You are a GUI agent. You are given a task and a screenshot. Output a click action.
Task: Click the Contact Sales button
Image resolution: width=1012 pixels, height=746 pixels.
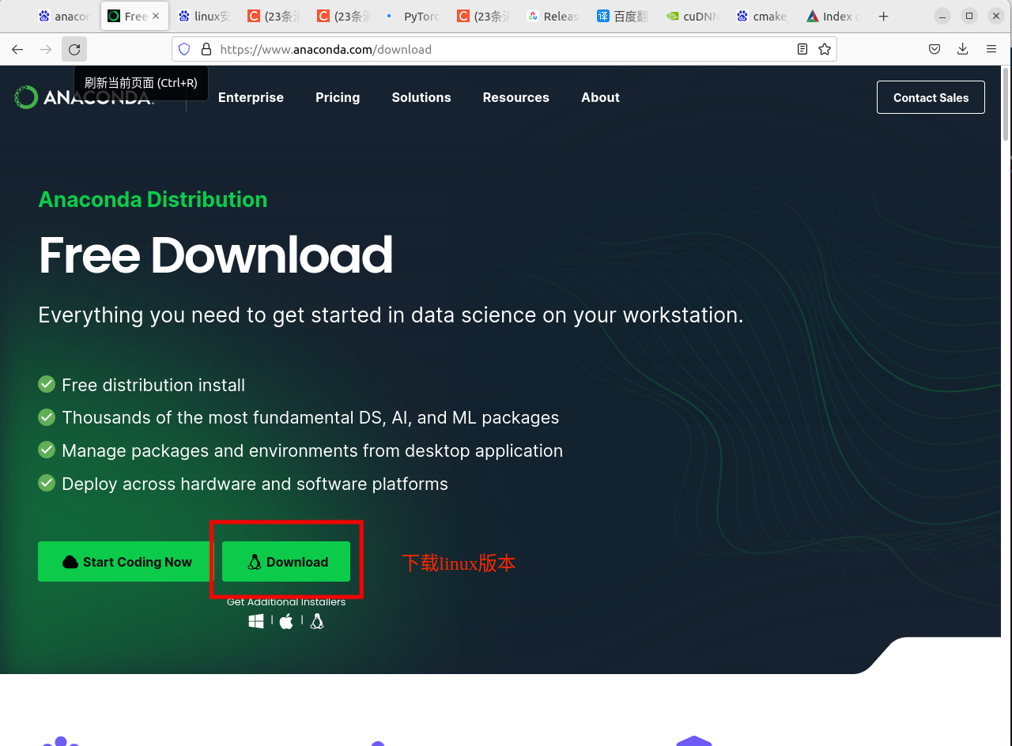pyautogui.click(x=931, y=97)
